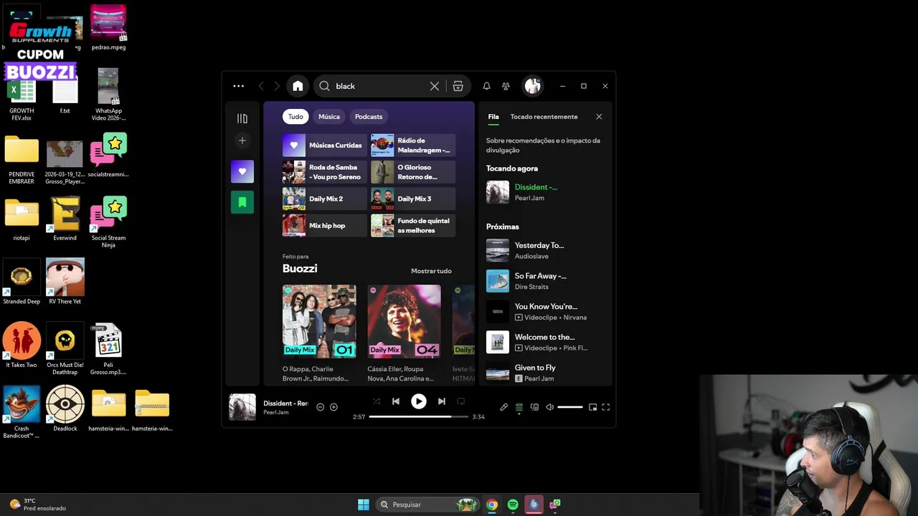Viewport: 918px width, 516px height.
Task: Select the Podcasts filter chip
Action: (369, 117)
